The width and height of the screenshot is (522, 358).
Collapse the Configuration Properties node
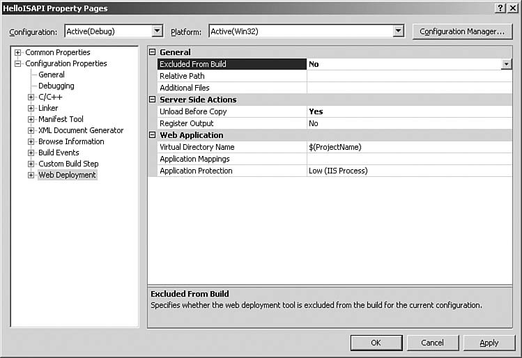pos(17,63)
